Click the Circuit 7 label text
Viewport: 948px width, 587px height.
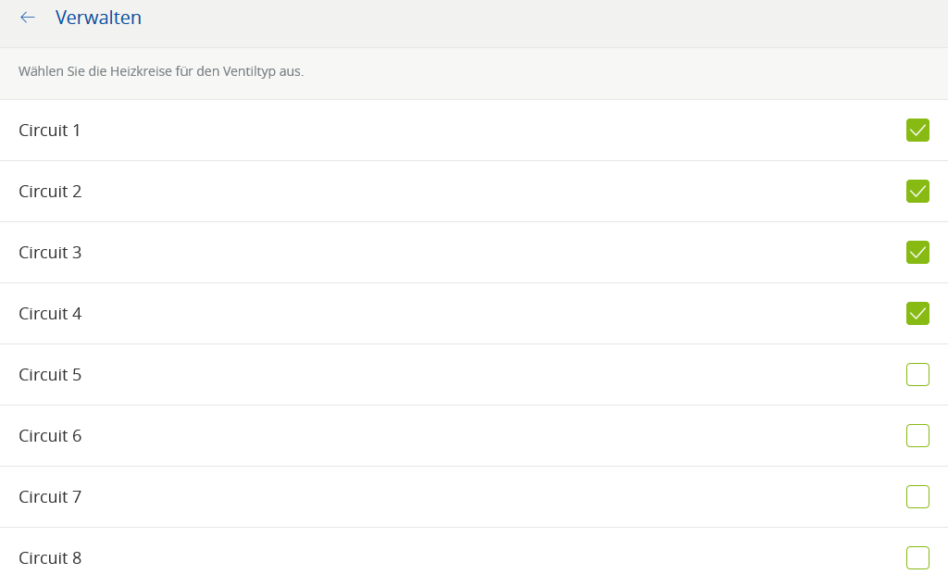[50, 497]
